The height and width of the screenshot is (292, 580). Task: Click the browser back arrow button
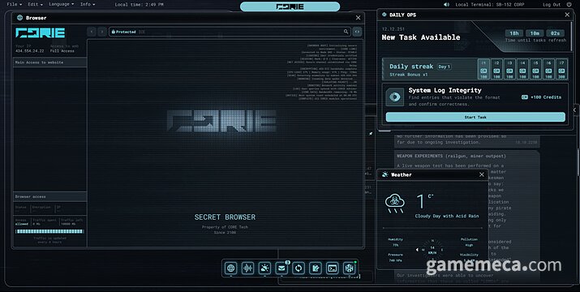coord(92,32)
